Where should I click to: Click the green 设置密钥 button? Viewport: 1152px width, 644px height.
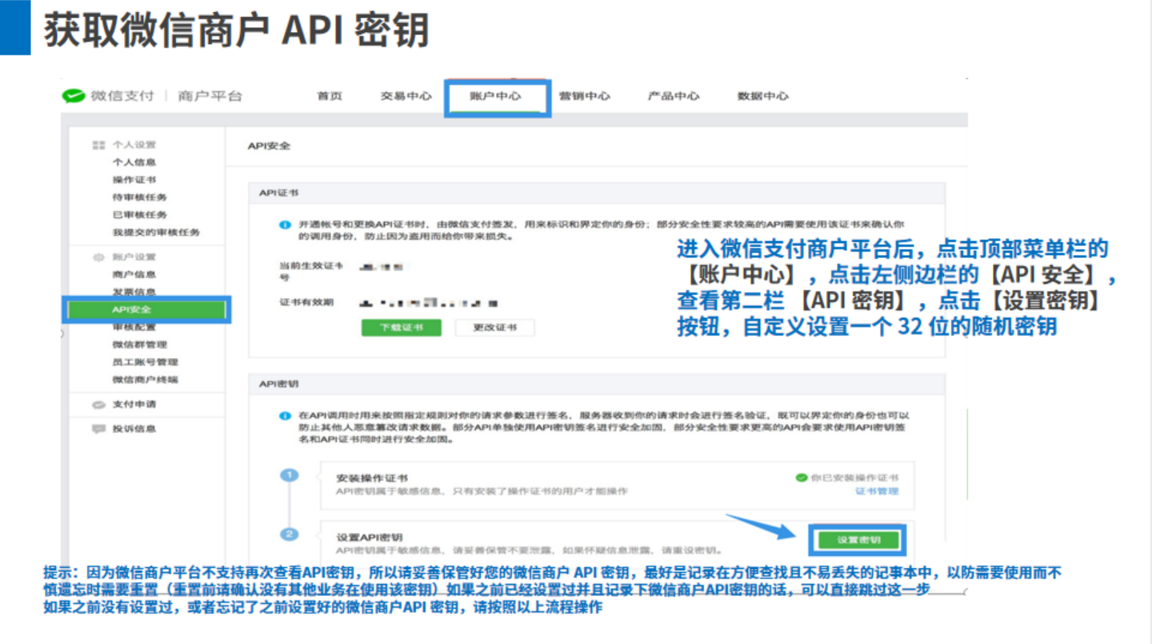click(858, 540)
